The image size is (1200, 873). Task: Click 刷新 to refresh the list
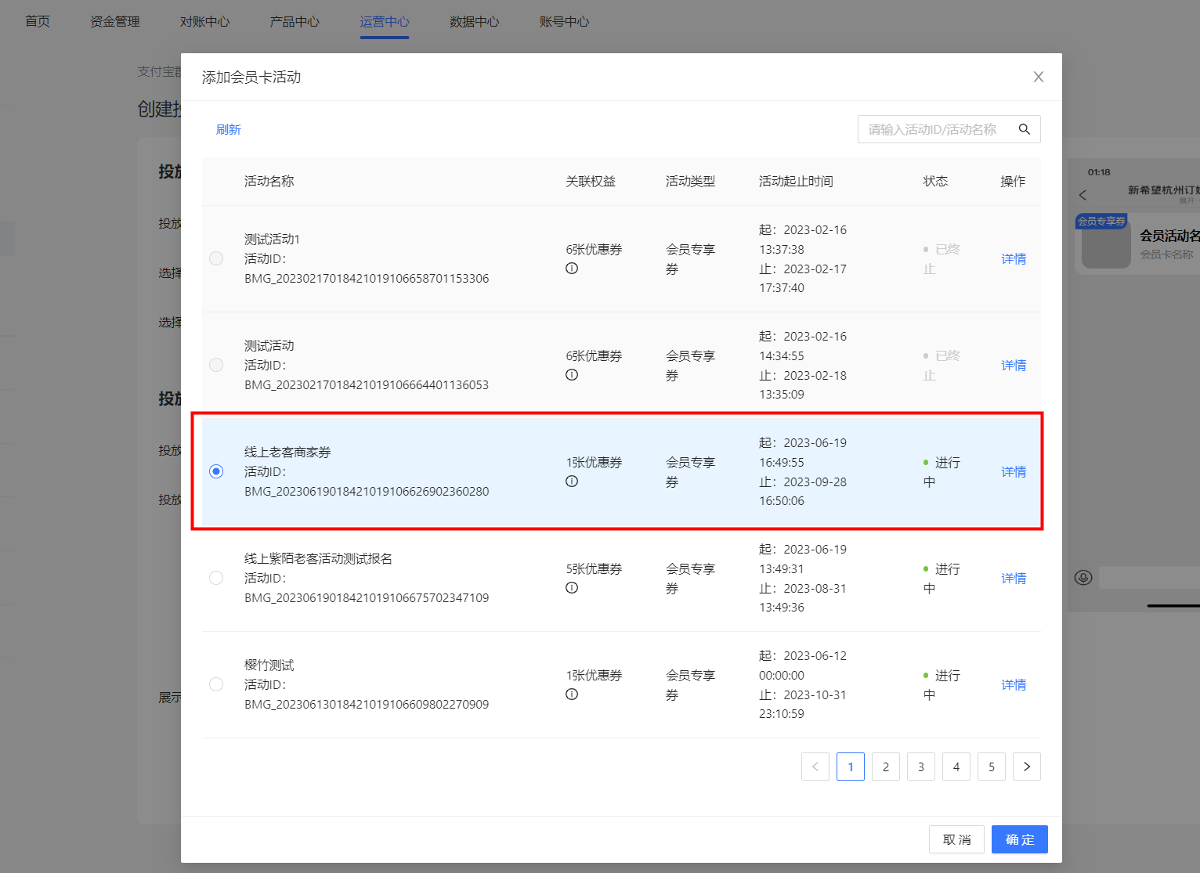(228, 129)
